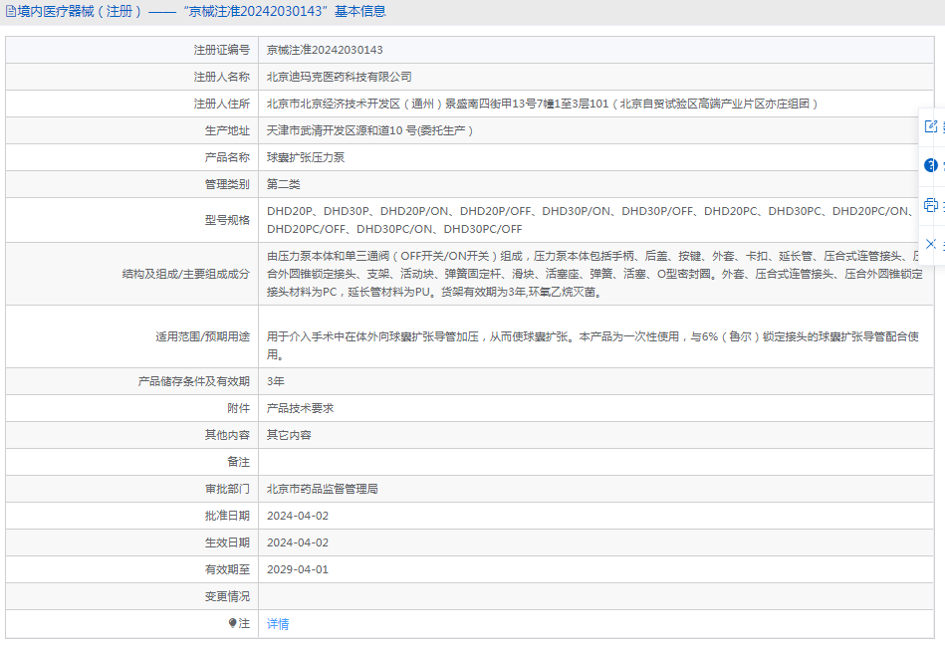945x648 pixels.
Task: Click the 注册证编号 row label
Action: pyautogui.click(x=222, y=50)
